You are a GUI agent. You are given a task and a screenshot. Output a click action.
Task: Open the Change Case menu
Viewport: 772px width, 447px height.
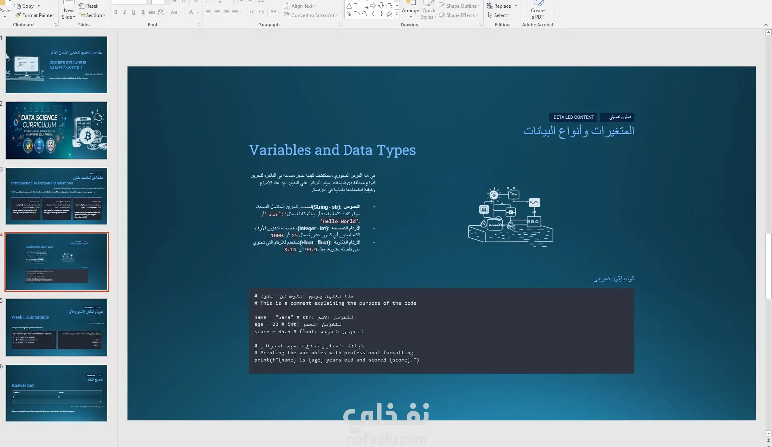tap(175, 12)
